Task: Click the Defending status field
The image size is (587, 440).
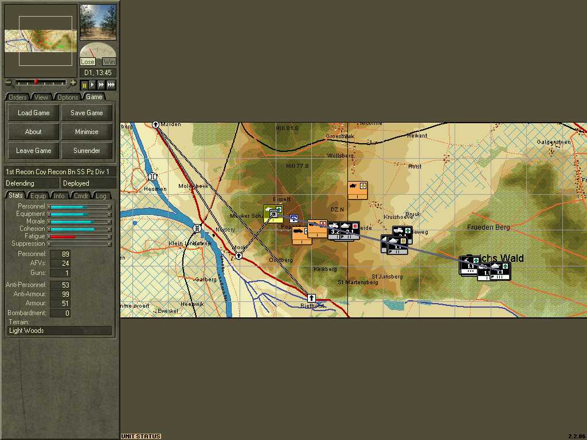Action: click(x=32, y=183)
